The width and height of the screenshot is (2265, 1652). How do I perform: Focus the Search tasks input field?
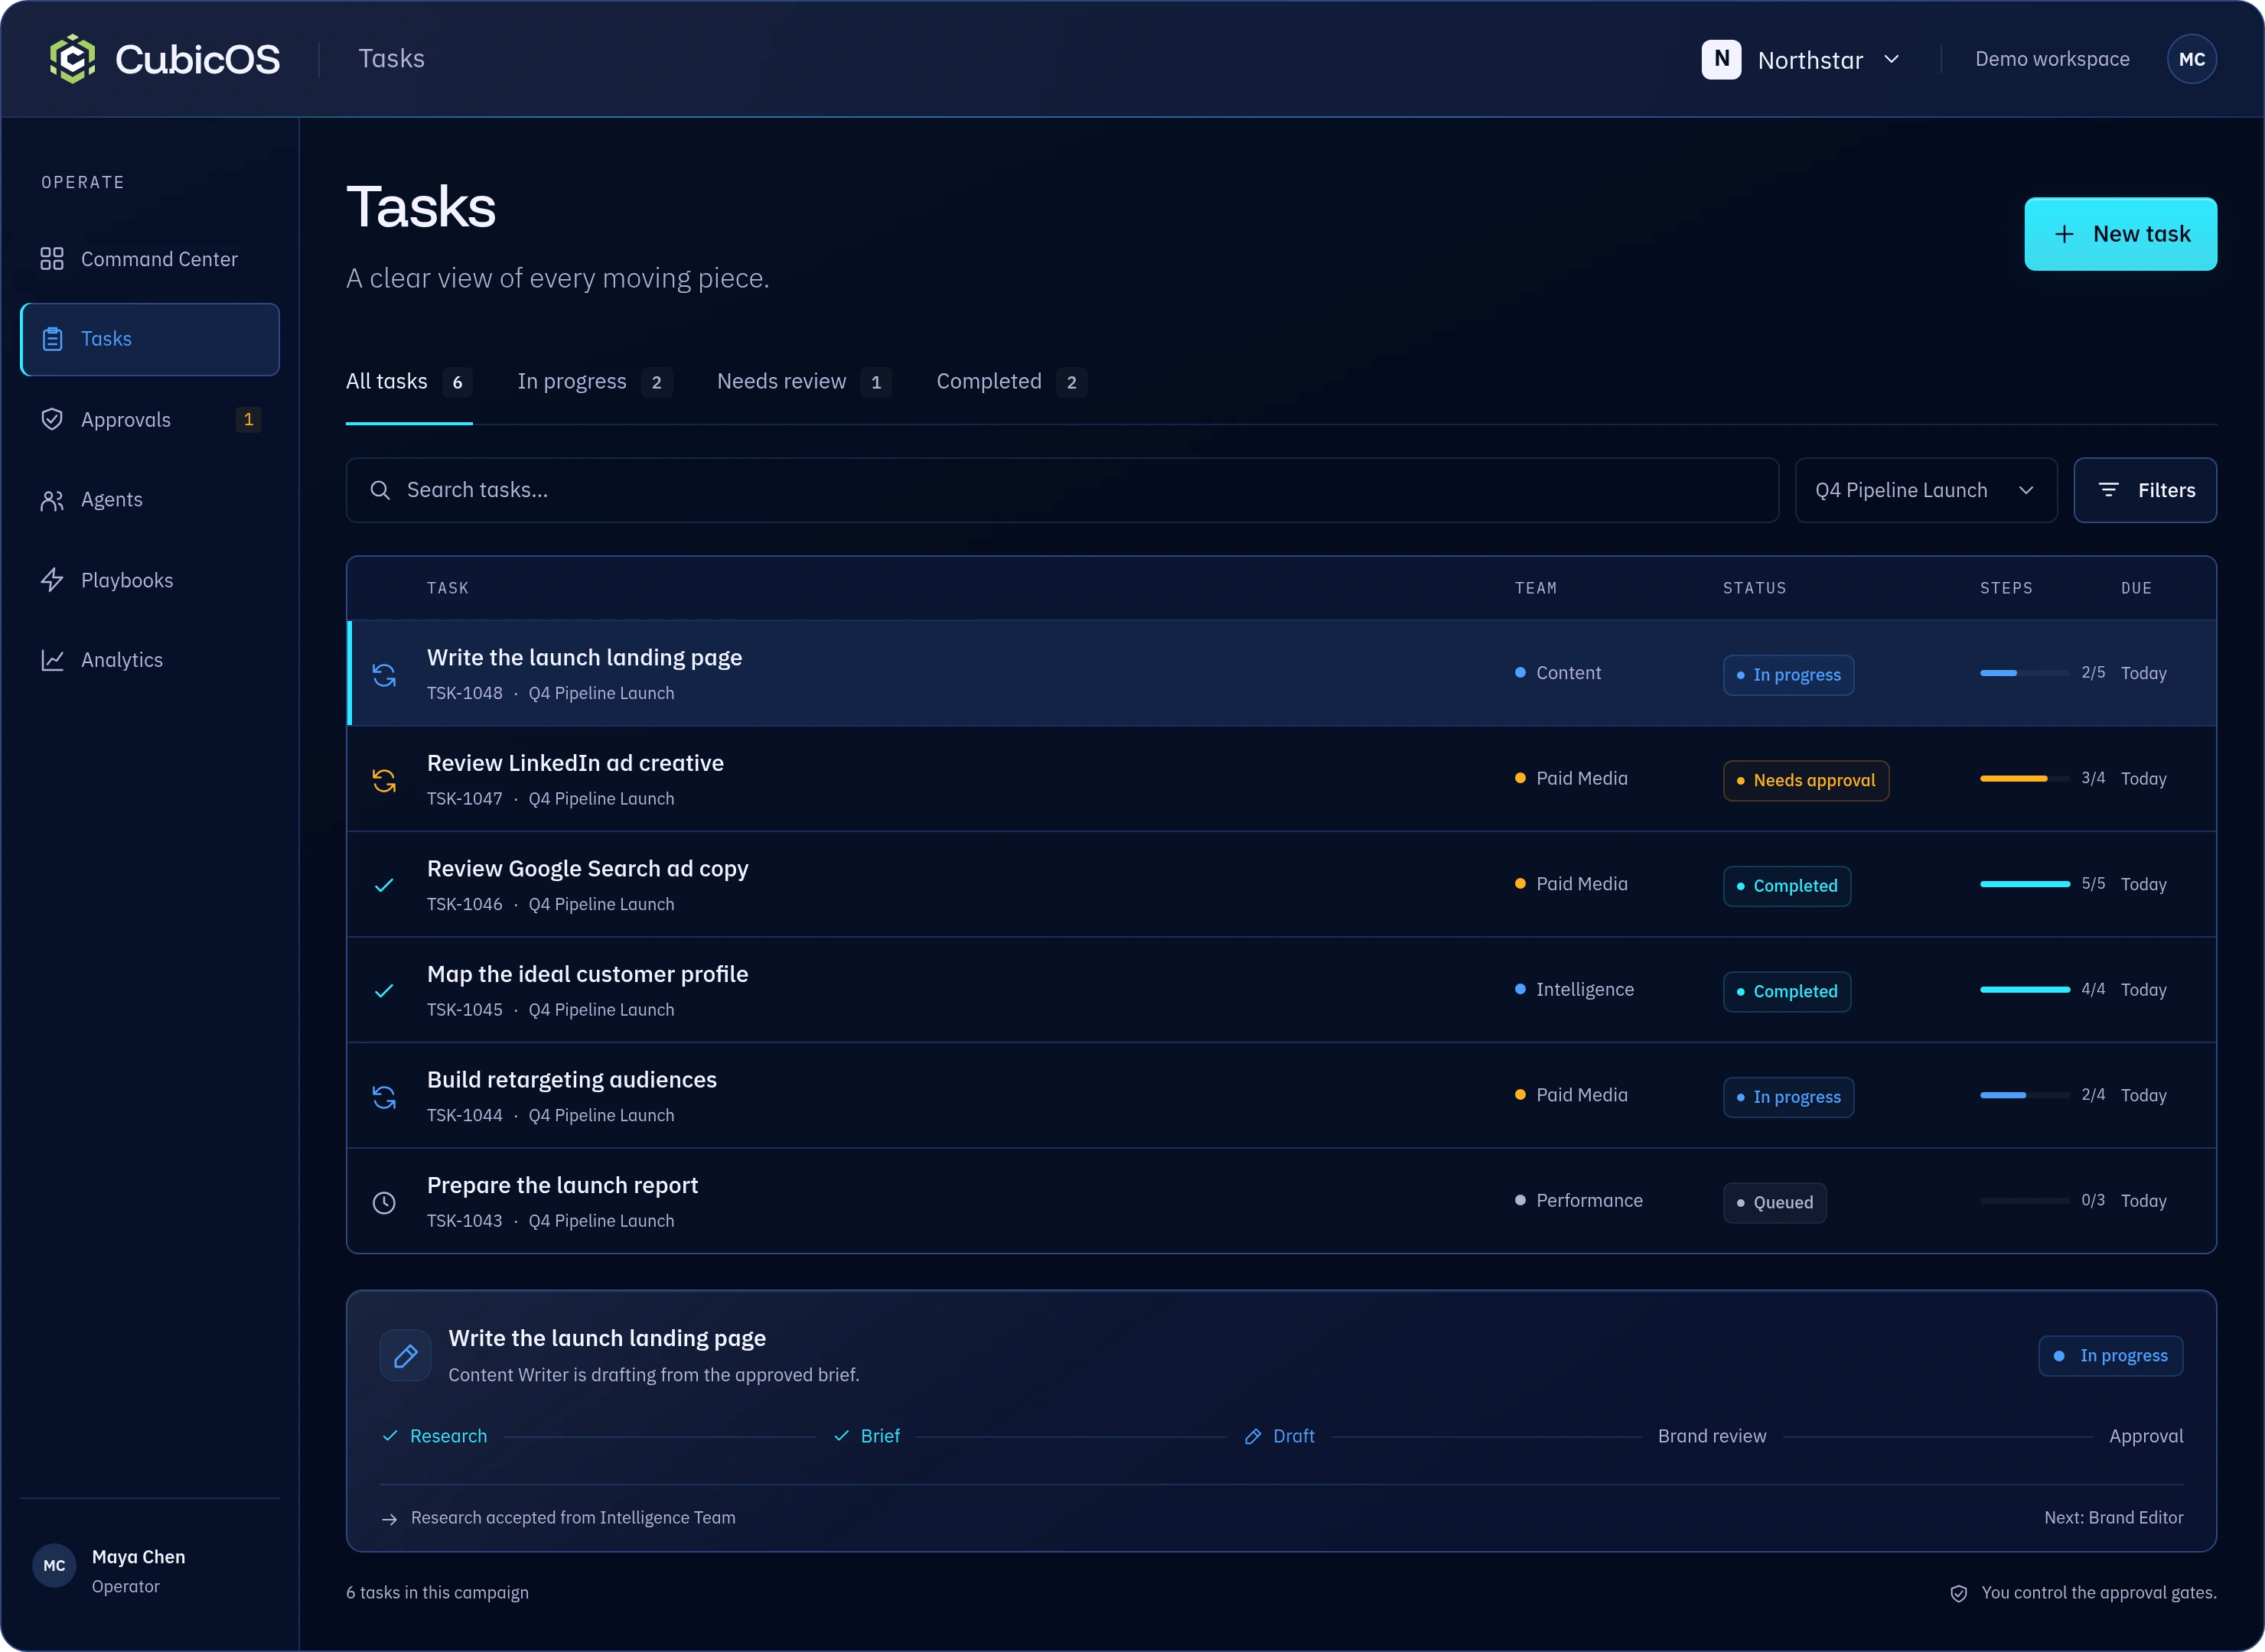(1062, 490)
